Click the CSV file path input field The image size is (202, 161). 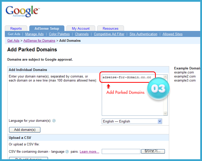121,151
